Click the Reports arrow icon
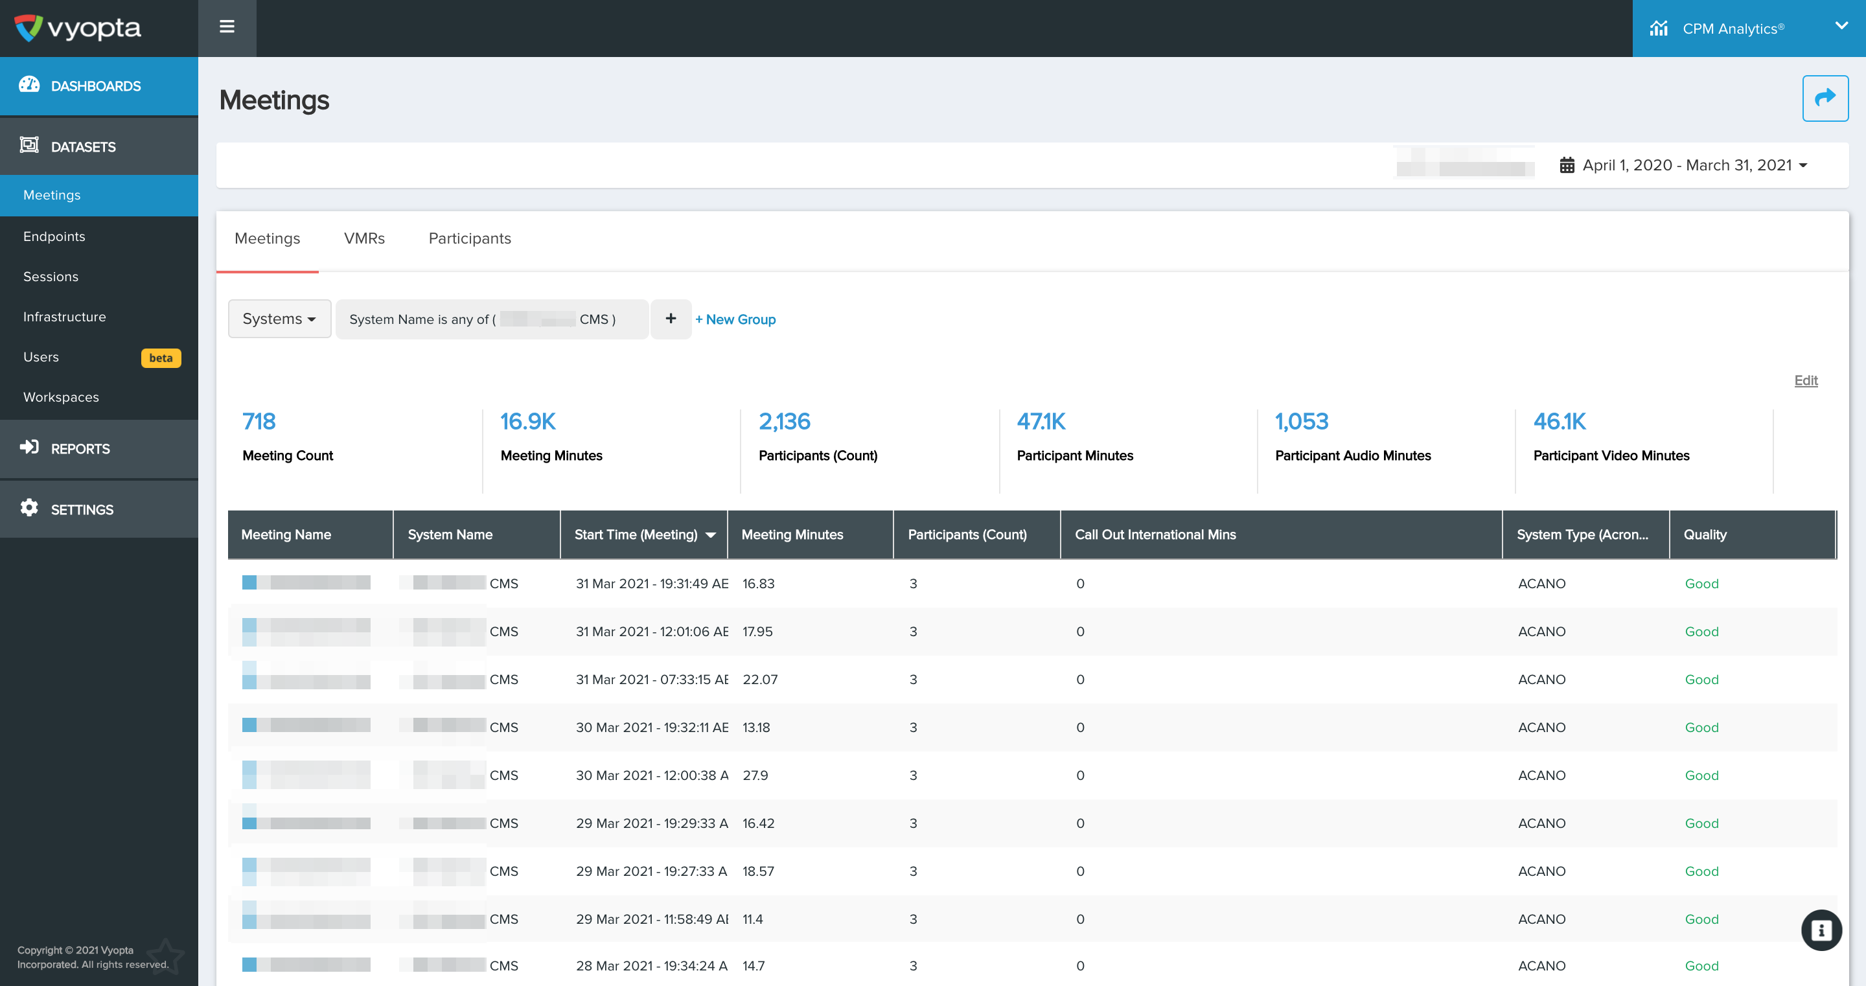1866x986 pixels. [x=29, y=447]
